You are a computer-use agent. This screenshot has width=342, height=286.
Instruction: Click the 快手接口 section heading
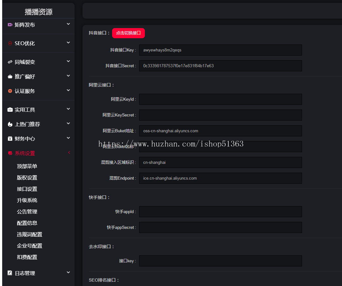click(99, 197)
